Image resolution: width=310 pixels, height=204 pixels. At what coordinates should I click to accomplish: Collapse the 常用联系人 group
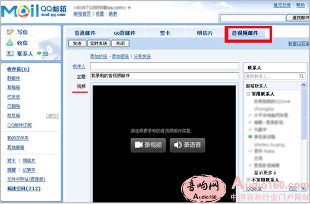click(248, 94)
